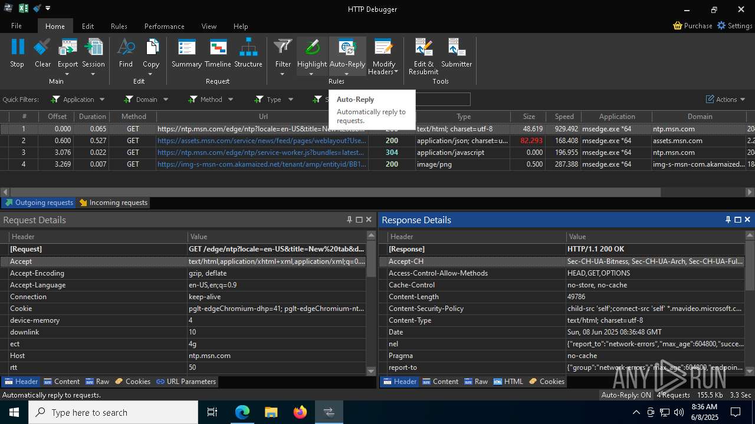Launch Edit & Resubmit tool
Viewport: 755px width, 424px height.
click(x=424, y=57)
